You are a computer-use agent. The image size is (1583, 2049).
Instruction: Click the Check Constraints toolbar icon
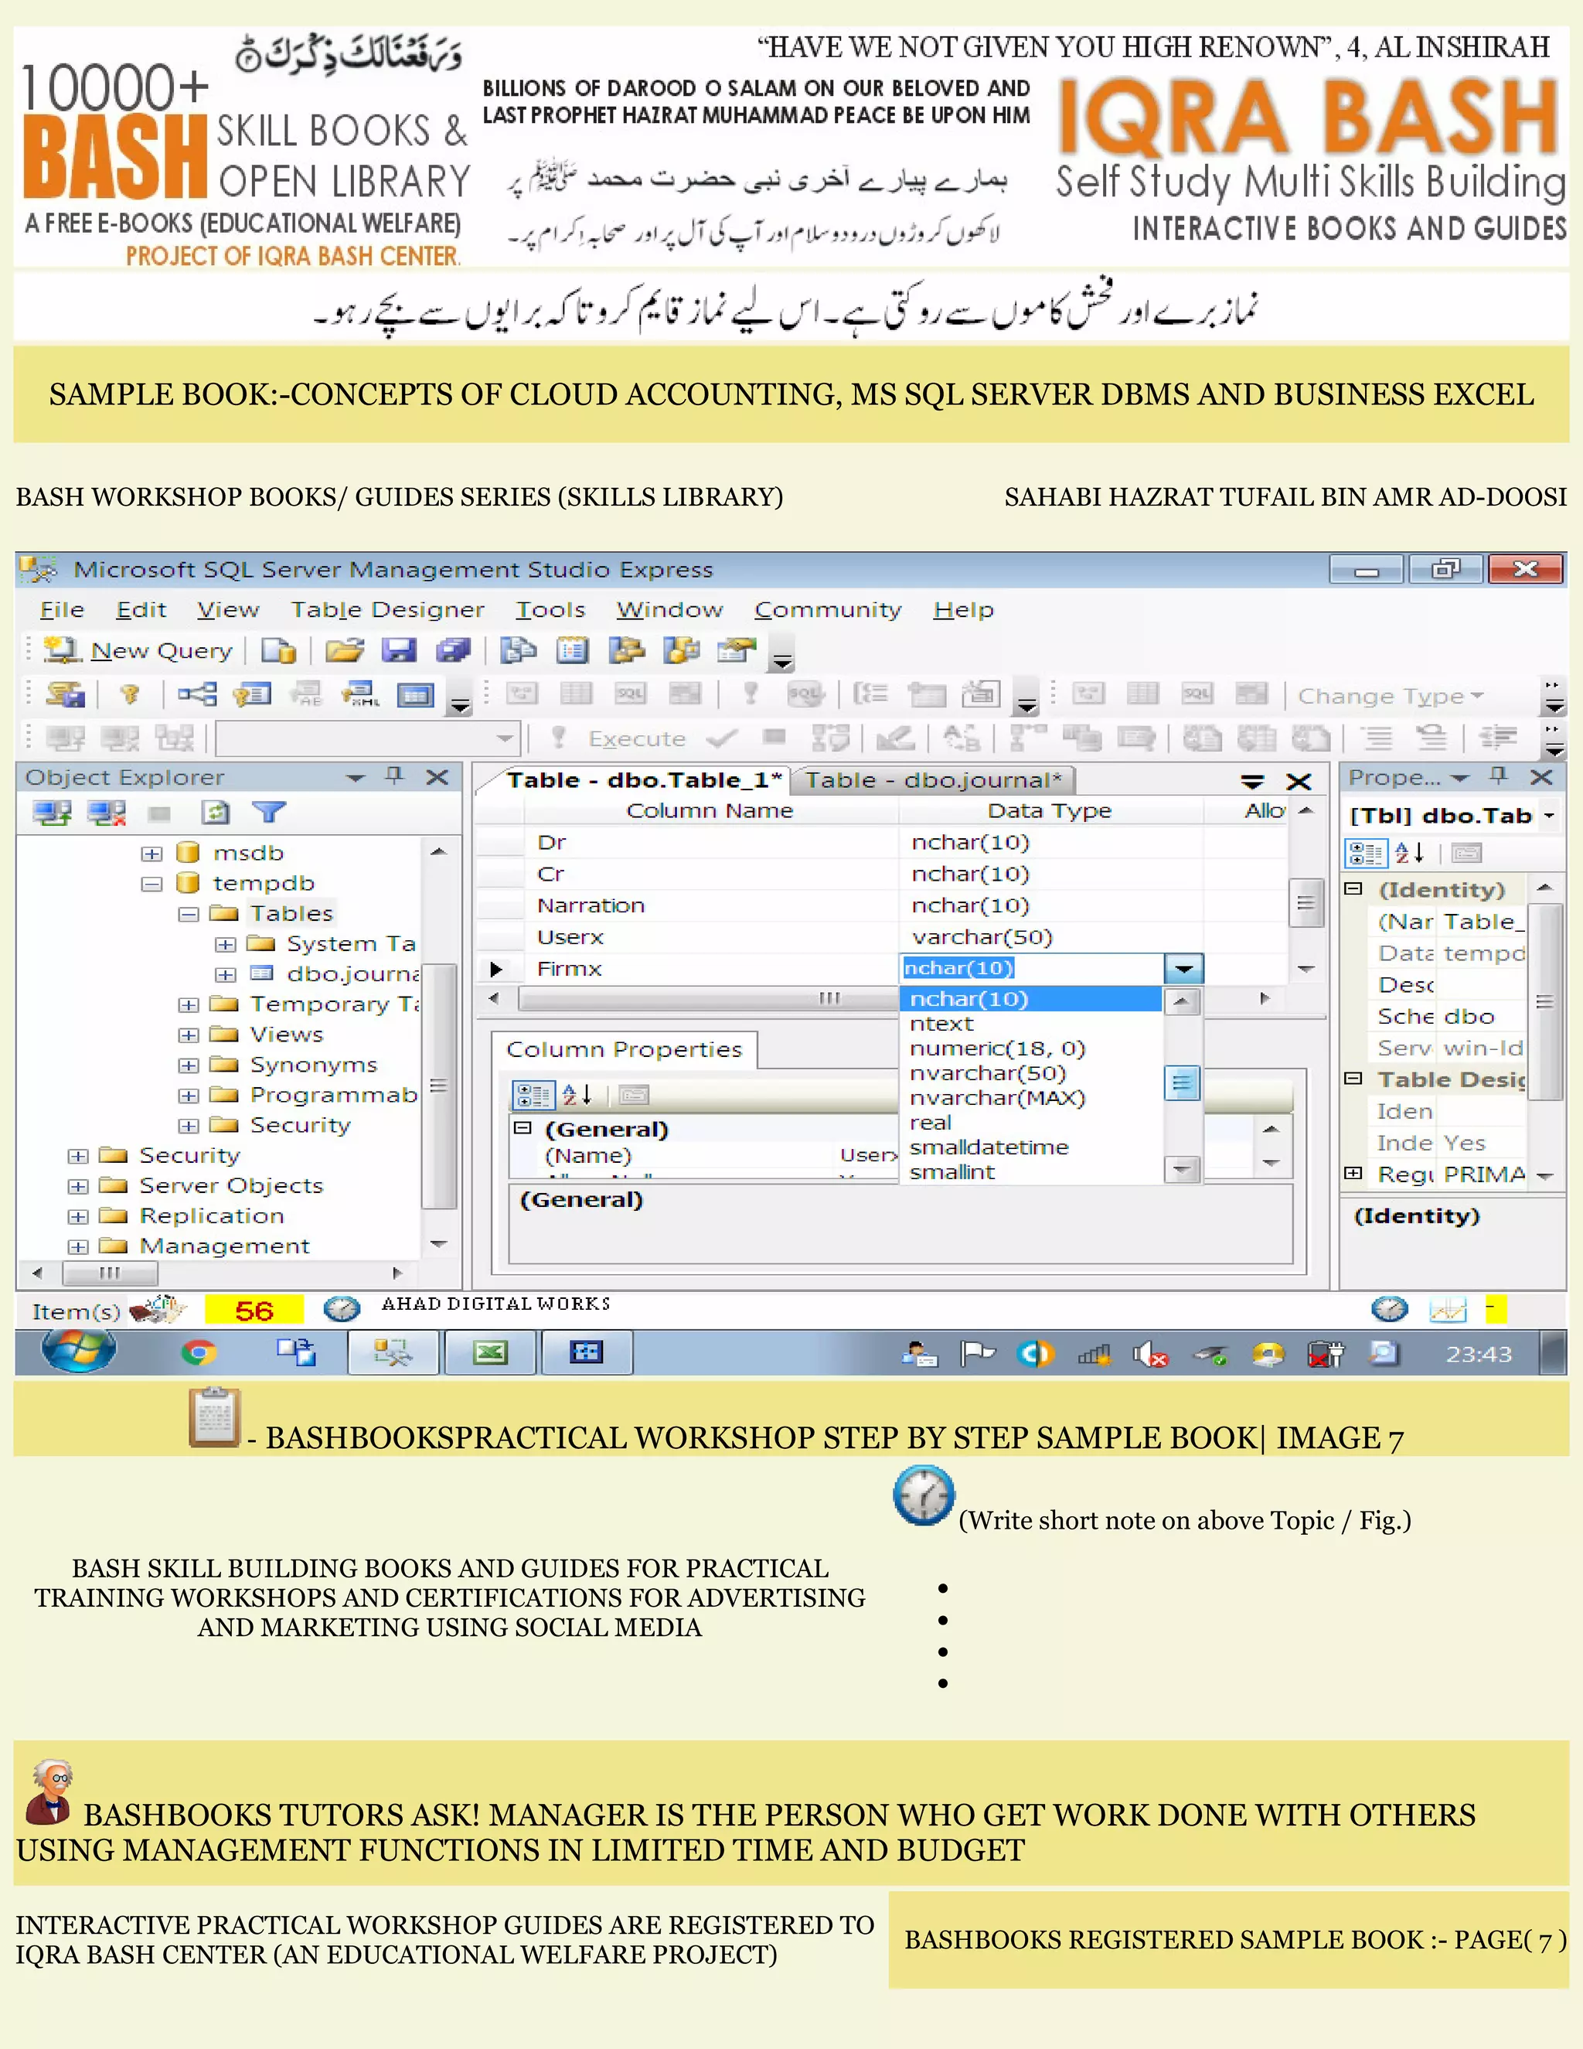pyautogui.click(x=415, y=695)
